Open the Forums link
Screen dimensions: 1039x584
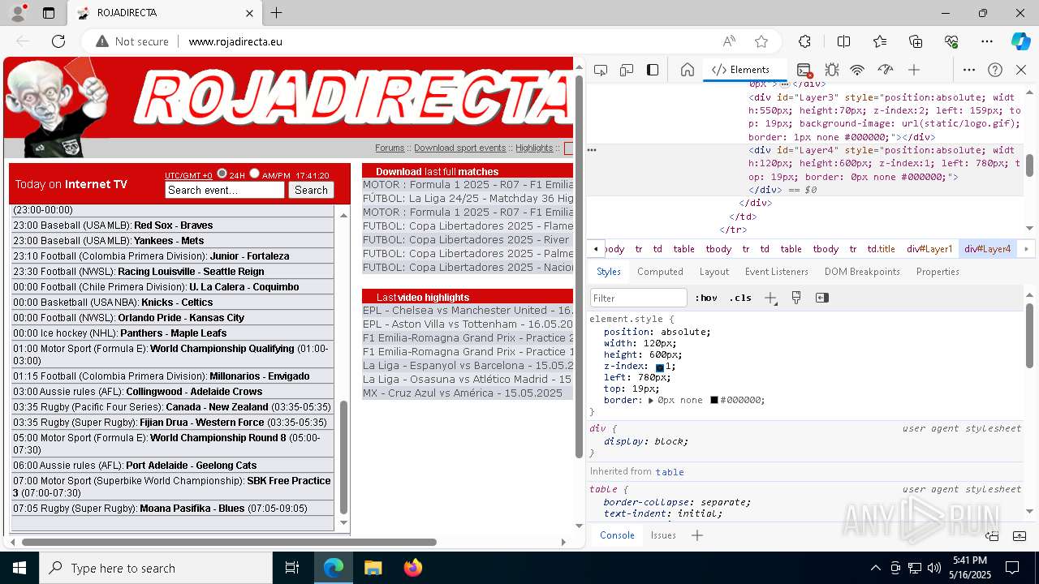390,148
